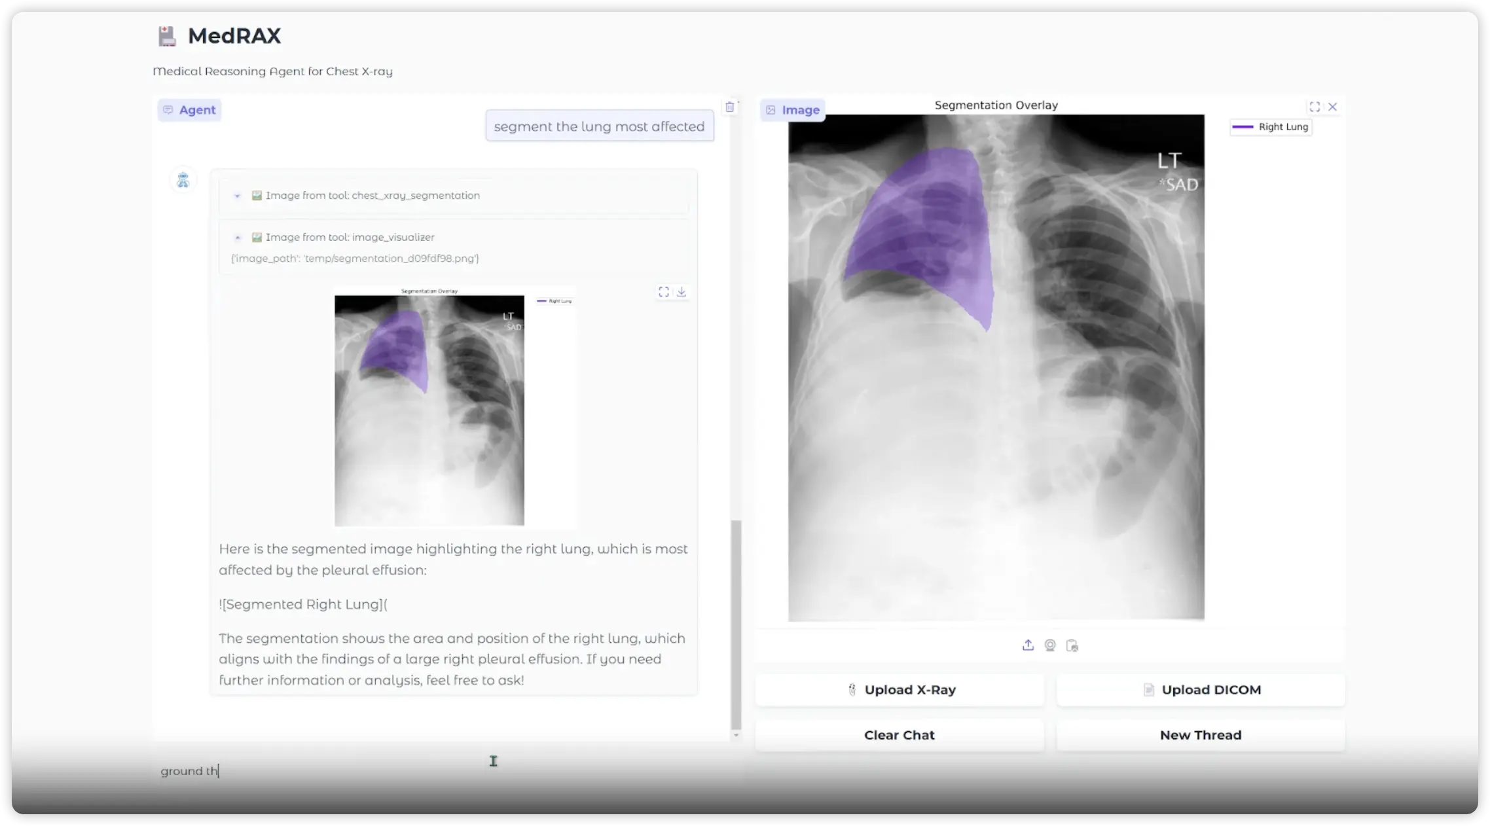Start a New Thread

(1200, 735)
